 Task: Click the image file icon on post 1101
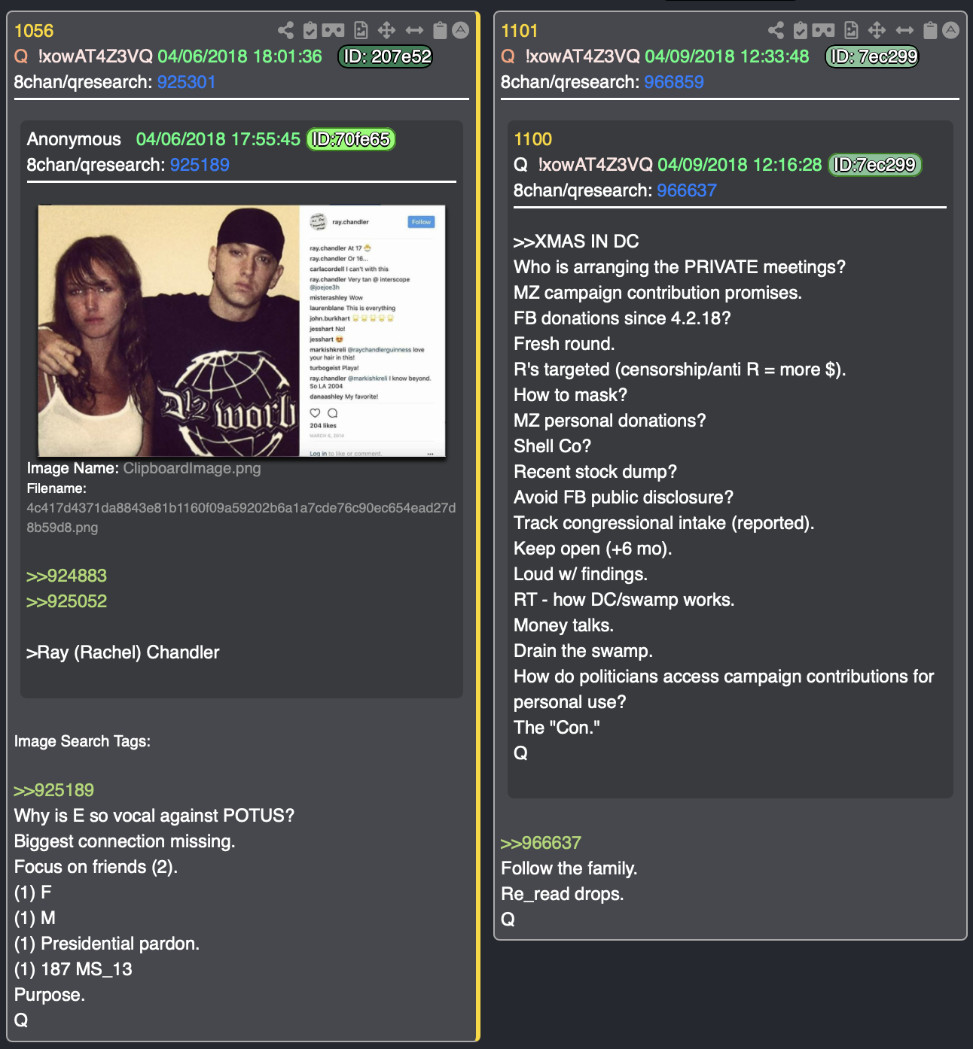tap(852, 30)
